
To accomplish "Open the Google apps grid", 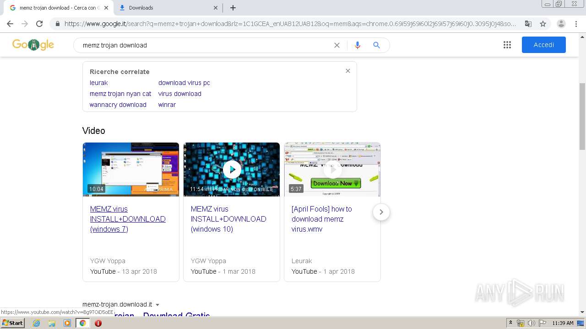I will (x=507, y=45).
